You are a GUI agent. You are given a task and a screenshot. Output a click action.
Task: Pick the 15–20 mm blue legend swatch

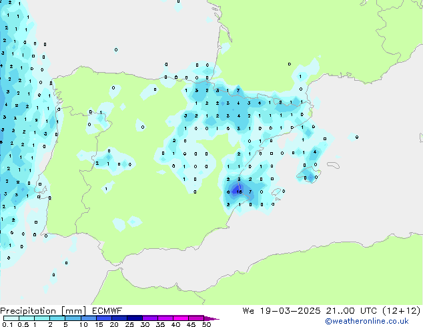coord(103,318)
